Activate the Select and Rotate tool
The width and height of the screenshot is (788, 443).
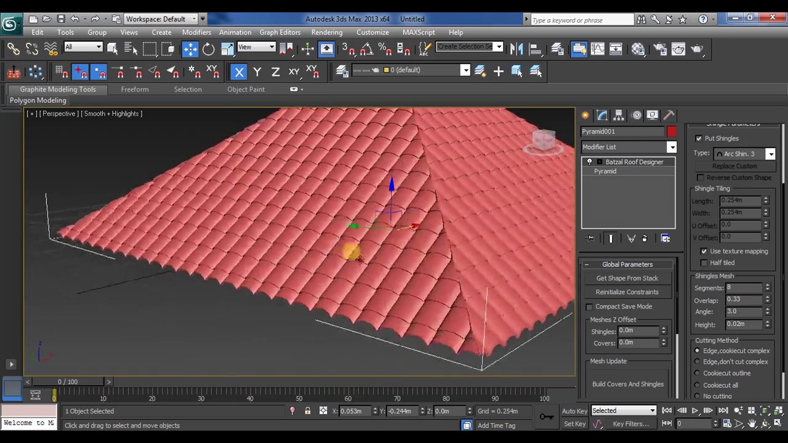tap(209, 49)
